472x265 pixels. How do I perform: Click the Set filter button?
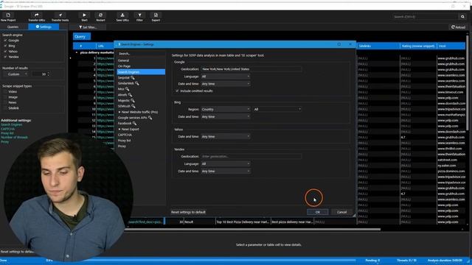pos(88,27)
